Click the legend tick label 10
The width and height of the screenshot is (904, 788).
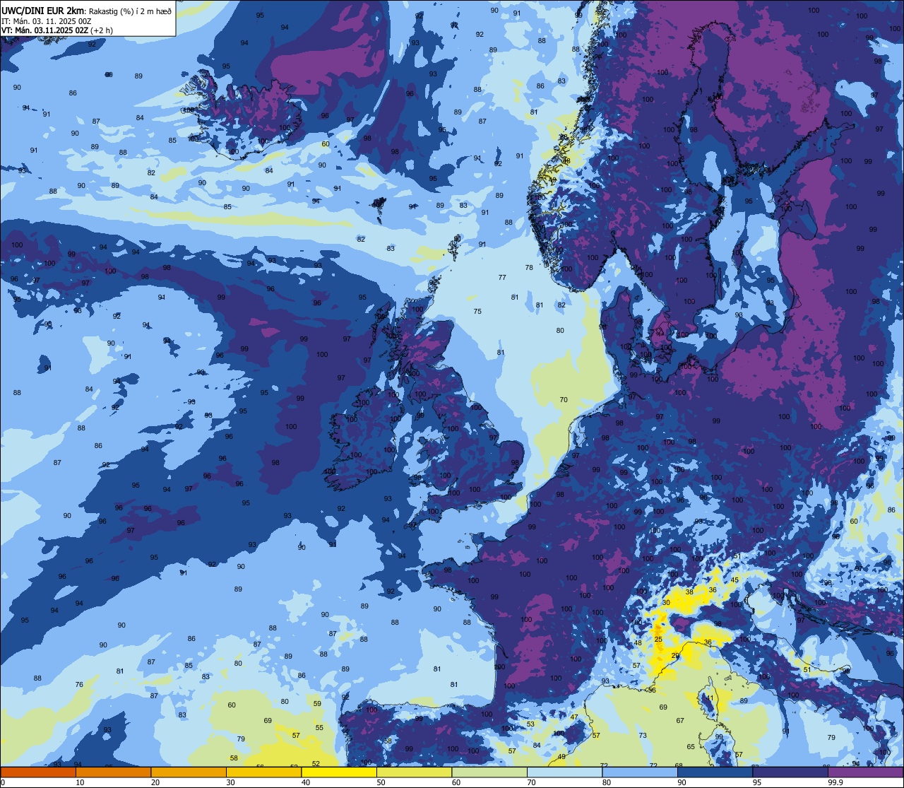pyautogui.click(x=81, y=782)
